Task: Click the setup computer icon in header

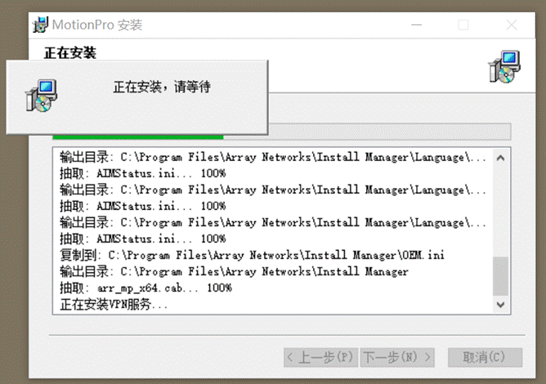Action: point(504,67)
